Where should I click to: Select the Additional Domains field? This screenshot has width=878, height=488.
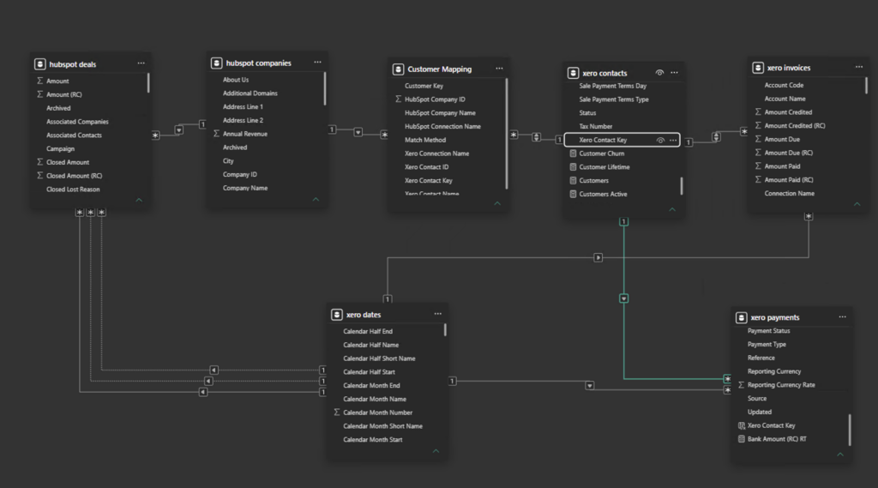(x=250, y=93)
